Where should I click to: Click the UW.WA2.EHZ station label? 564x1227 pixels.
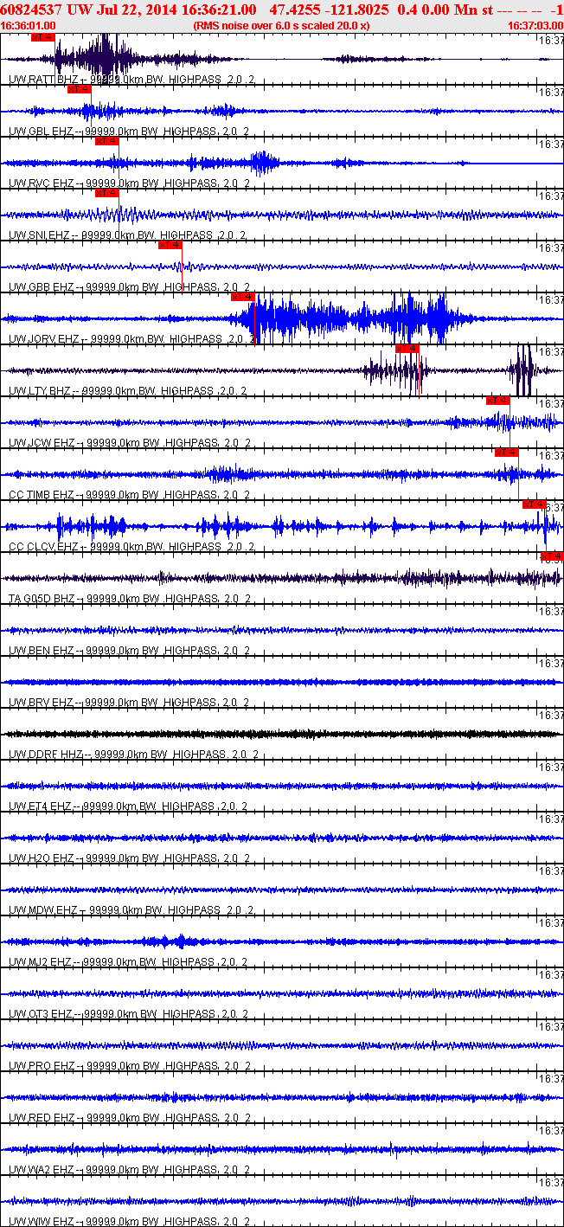130,1170
